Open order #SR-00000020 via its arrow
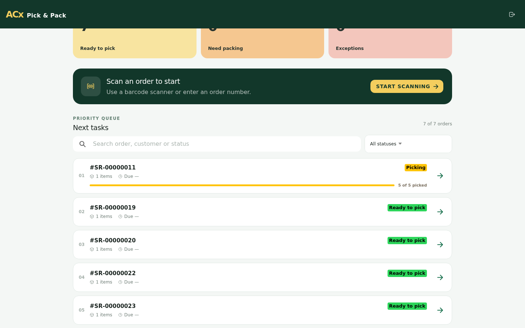Screen dimensions: 525x328 pos(440,245)
